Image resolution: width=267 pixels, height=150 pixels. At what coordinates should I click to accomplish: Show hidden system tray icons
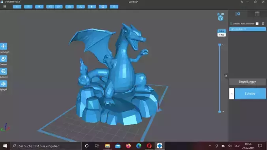pyautogui.click(x=210, y=146)
